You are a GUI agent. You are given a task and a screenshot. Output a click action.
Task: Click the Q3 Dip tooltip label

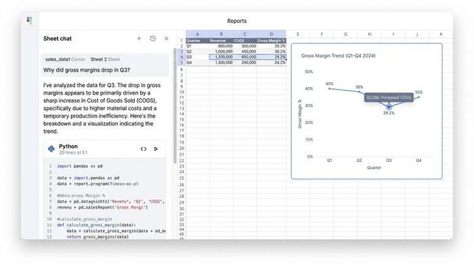click(x=389, y=97)
